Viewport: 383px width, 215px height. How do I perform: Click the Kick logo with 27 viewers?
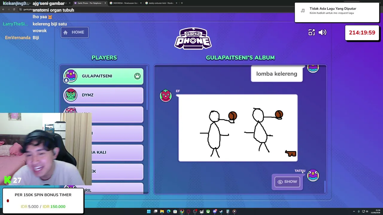(x=13, y=180)
